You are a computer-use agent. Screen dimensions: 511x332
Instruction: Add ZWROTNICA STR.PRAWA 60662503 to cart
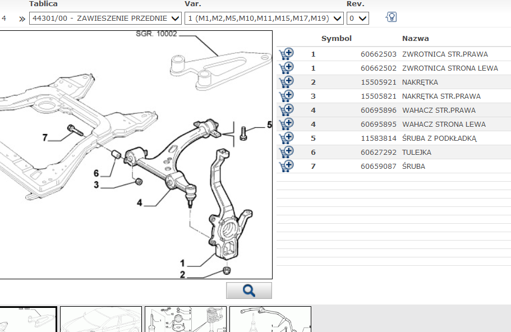(286, 54)
